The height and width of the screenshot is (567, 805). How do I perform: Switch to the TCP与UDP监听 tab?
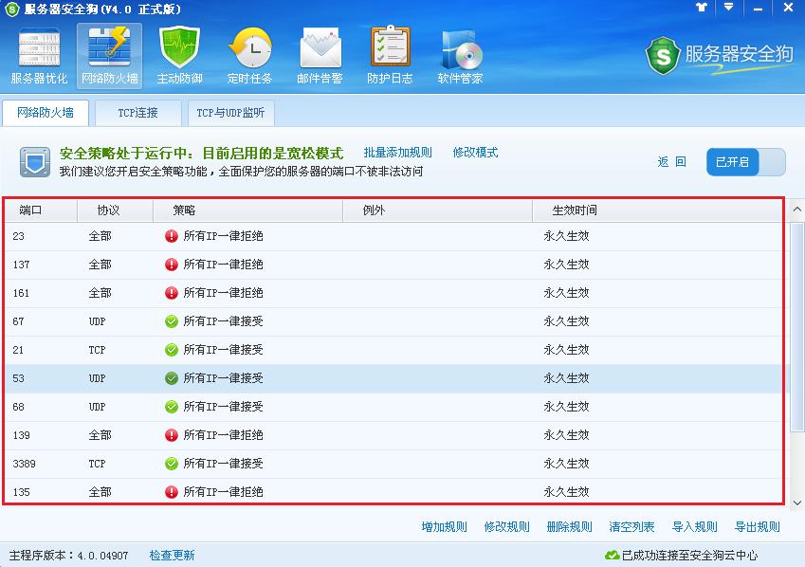[230, 113]
